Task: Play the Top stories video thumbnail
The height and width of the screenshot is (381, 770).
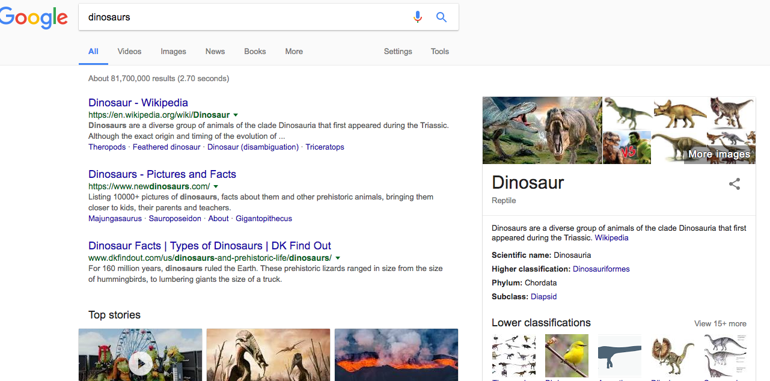Action: pos(140,363)
